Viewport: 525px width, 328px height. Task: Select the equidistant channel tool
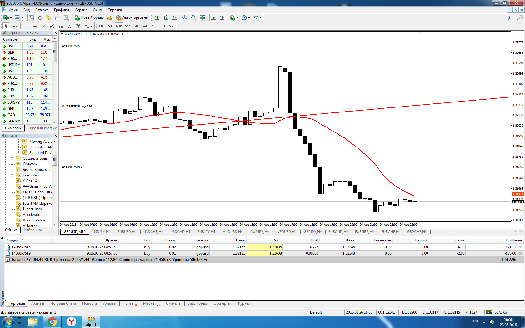52,27
